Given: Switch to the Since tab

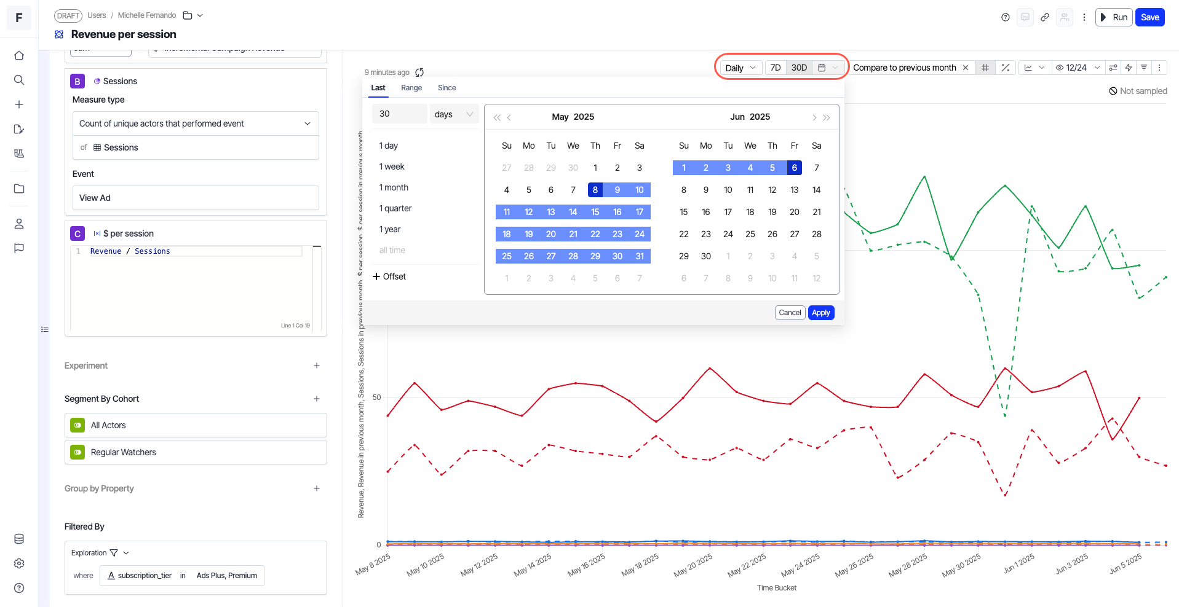Looking at the screenshot, I should click(x=447, y=88).
